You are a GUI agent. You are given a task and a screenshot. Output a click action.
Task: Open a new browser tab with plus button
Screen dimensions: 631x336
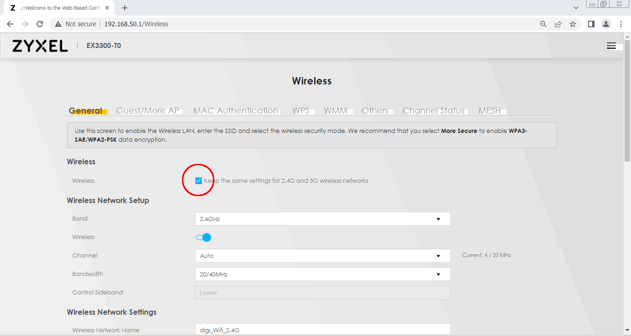125,8
